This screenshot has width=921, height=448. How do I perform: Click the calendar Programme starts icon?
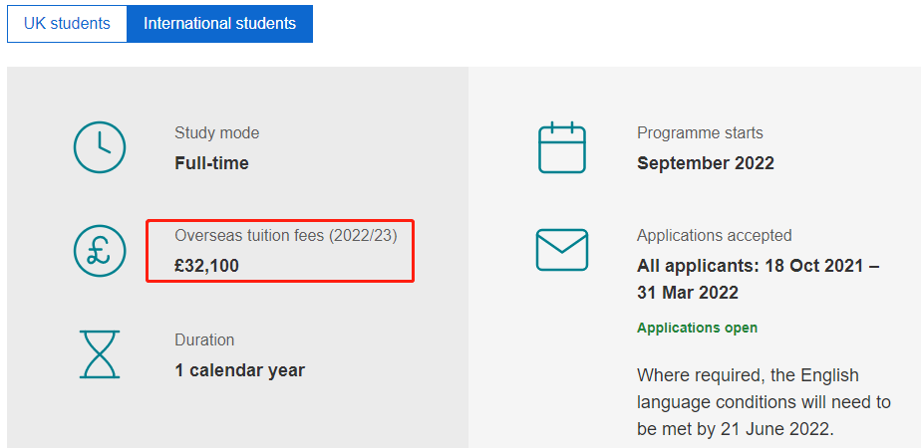coord(562,147)
